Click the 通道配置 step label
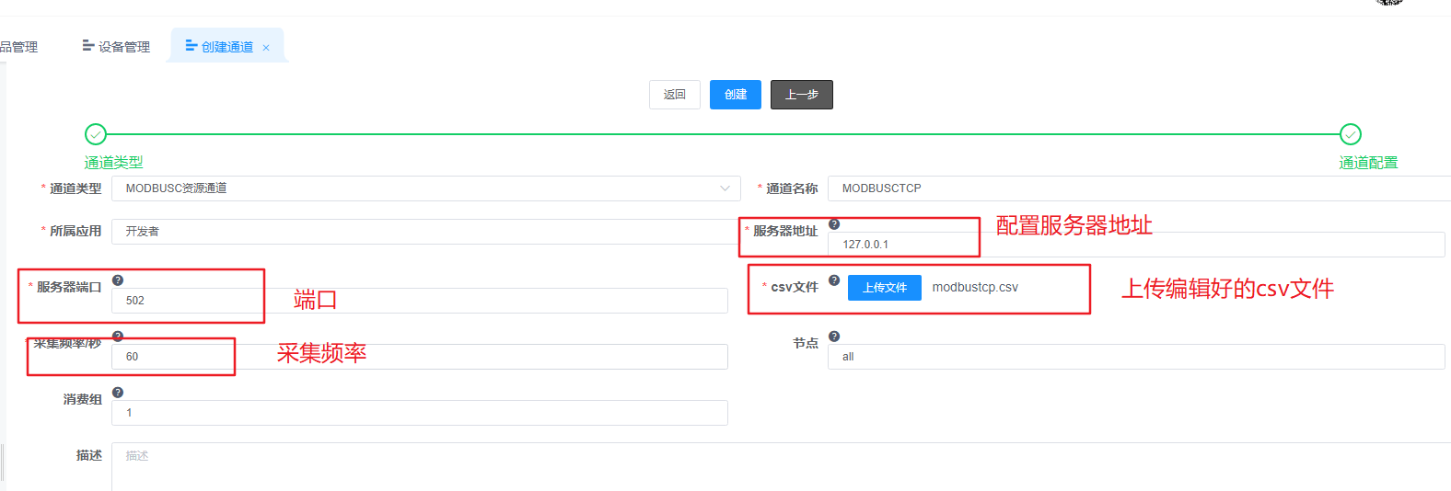 point(1368,163)
